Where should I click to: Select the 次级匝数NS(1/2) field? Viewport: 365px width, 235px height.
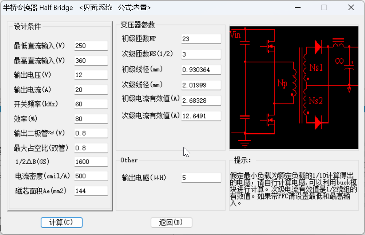click(201, 54)
